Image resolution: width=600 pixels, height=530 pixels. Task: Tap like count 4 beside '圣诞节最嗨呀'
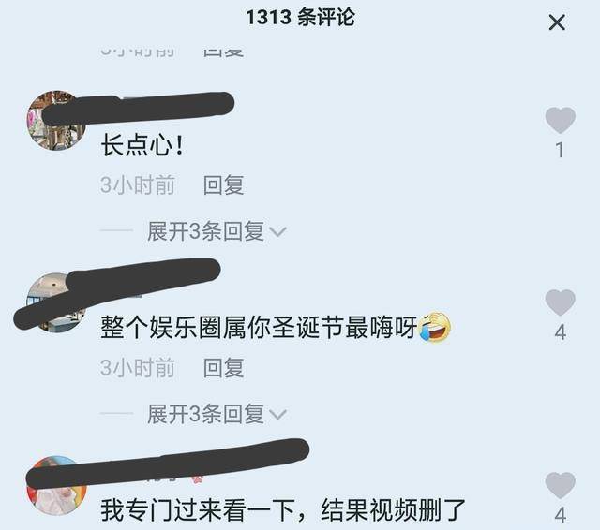point(561,332)
